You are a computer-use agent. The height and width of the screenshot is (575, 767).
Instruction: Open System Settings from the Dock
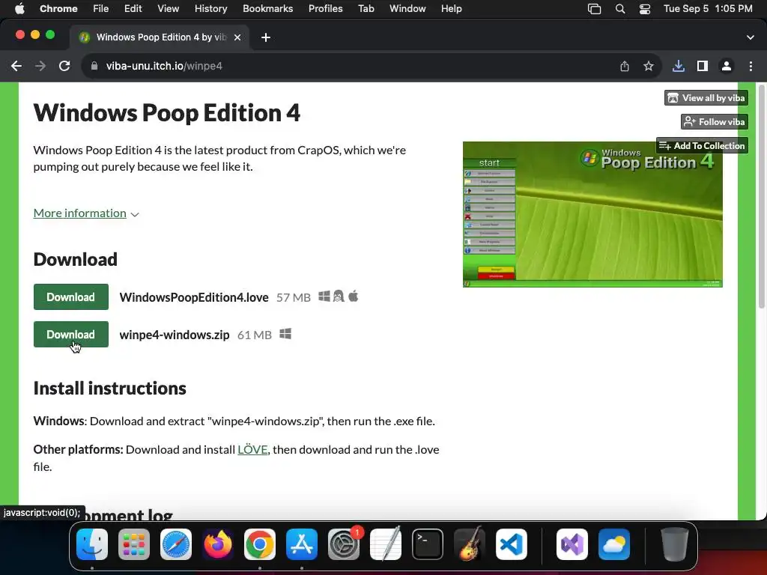point(344,544)
